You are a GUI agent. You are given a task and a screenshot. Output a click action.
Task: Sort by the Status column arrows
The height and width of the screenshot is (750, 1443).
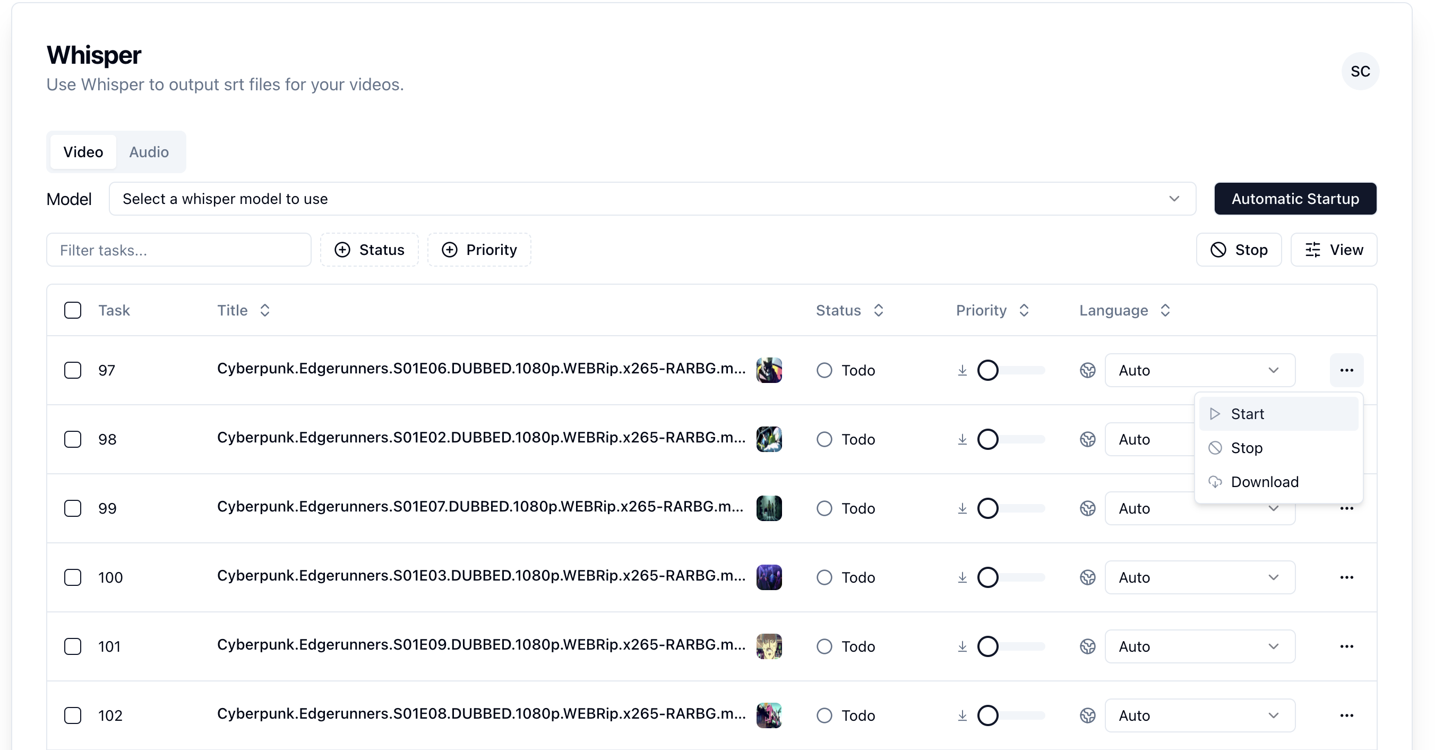(x=878, y=311)
